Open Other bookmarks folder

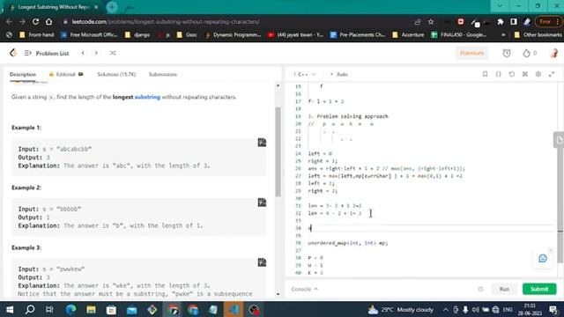coord(538,35)
